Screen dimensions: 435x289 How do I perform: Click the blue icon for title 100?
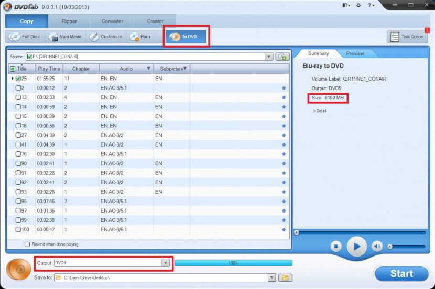[x=284, y=230]
